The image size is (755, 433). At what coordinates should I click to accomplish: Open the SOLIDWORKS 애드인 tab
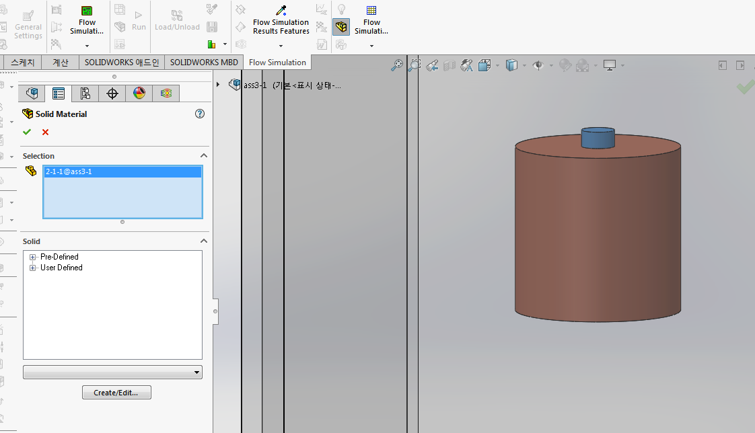(122, 63)
